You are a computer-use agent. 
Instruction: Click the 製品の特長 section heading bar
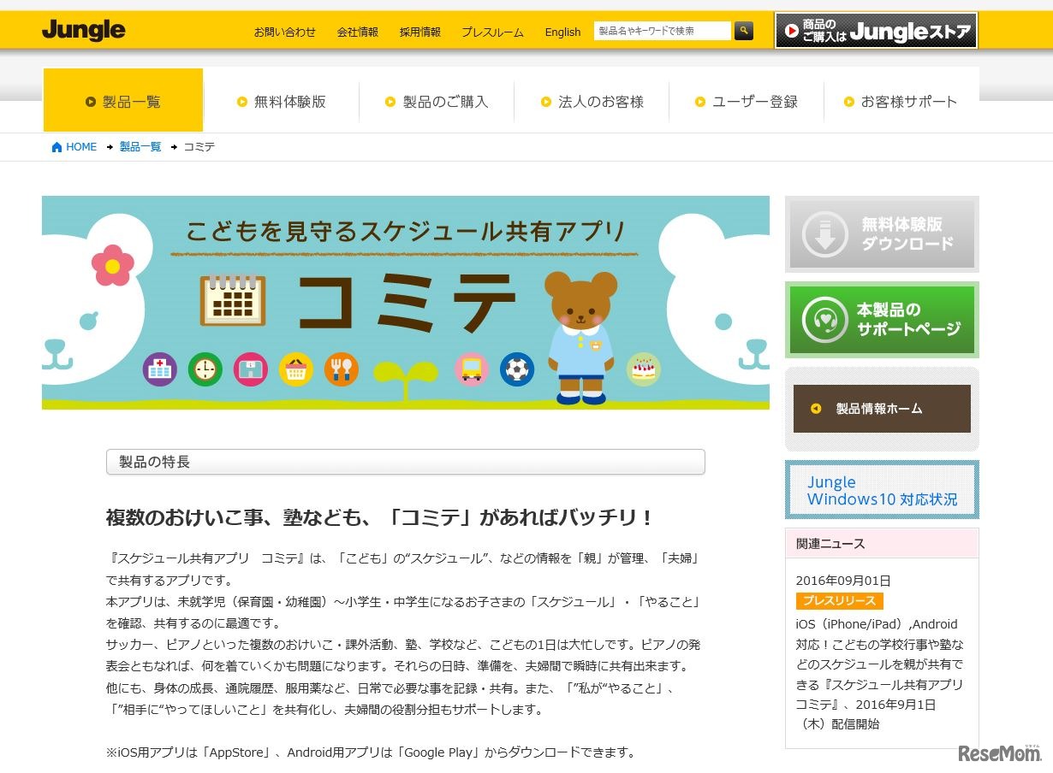pos(406,462)
